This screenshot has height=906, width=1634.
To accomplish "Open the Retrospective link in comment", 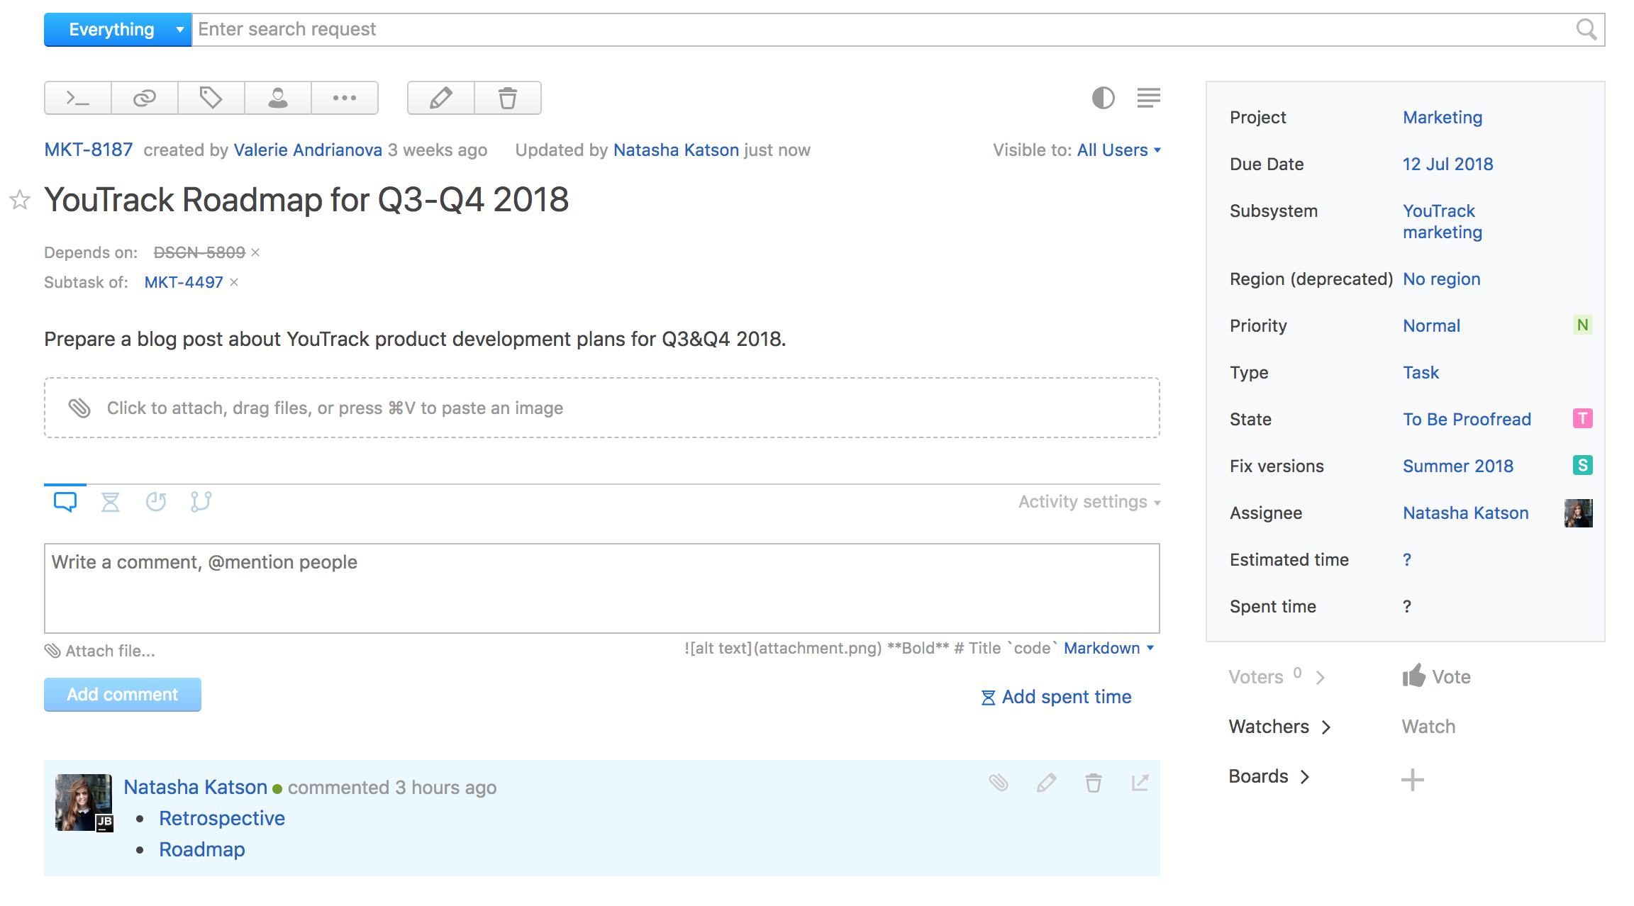I will 222,818.
